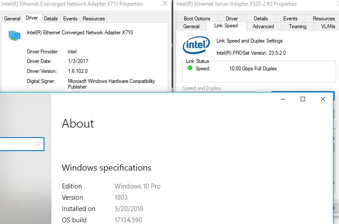Maximize the Settings About window
Viewport: 339px width, 224px height.
[303, 99]
